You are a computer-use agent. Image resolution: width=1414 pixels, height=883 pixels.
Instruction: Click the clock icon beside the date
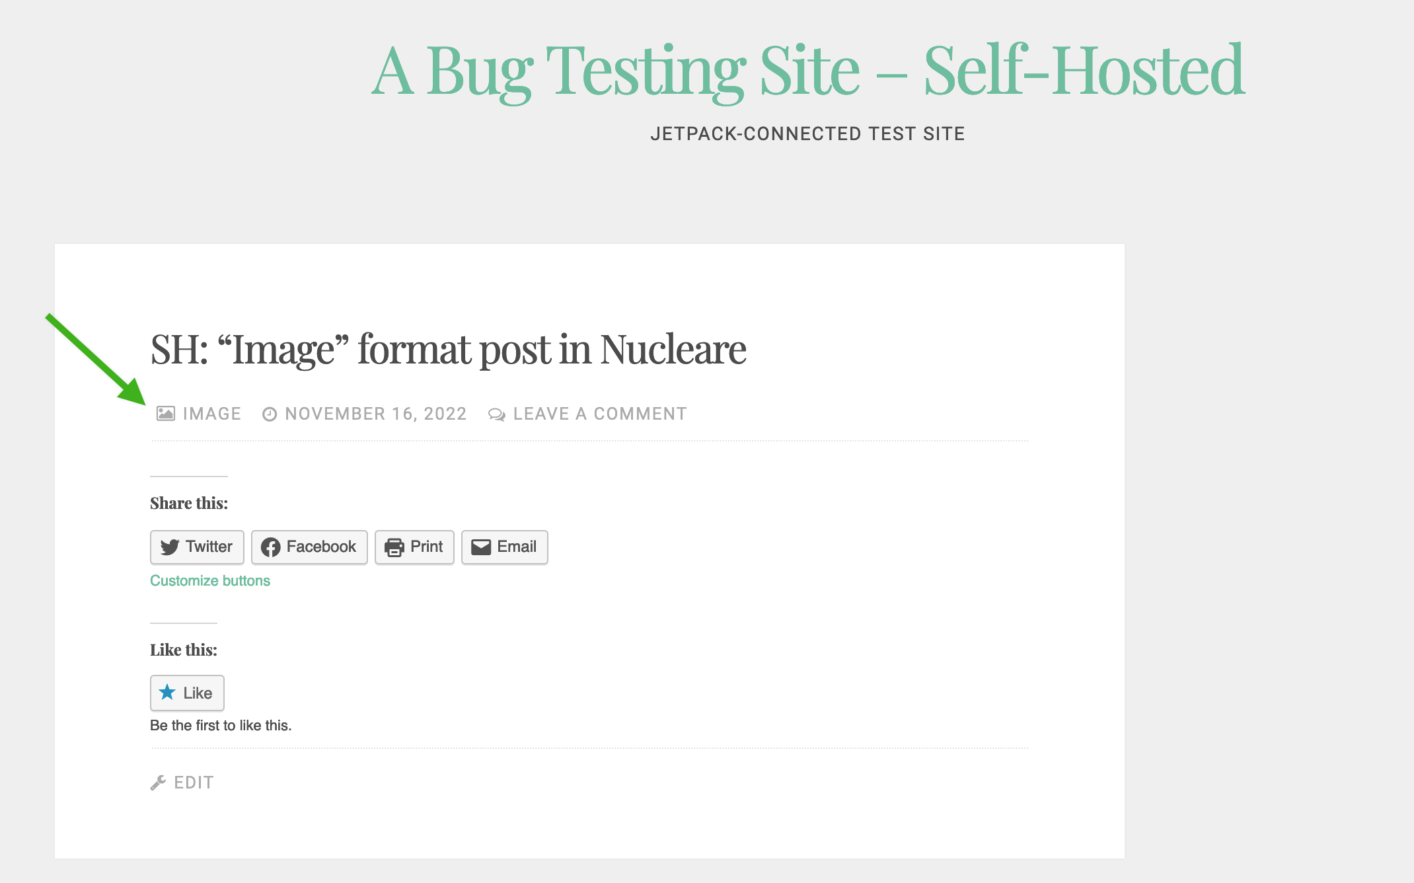[270, 413]
